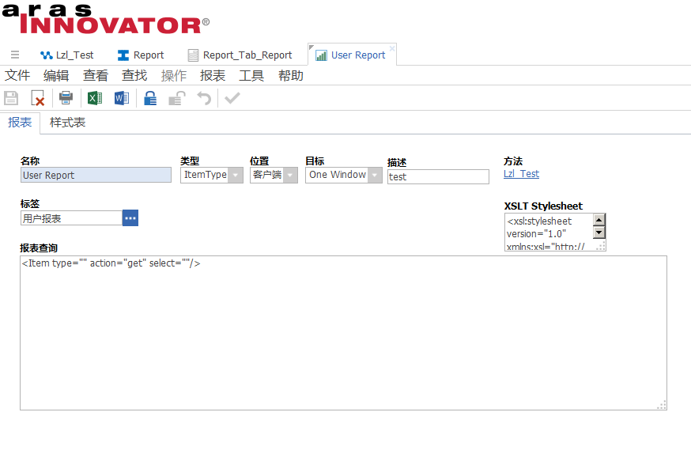Click the gray Unlock item icon
This screenshot has width=691, height=450.
tap(177, 98)
